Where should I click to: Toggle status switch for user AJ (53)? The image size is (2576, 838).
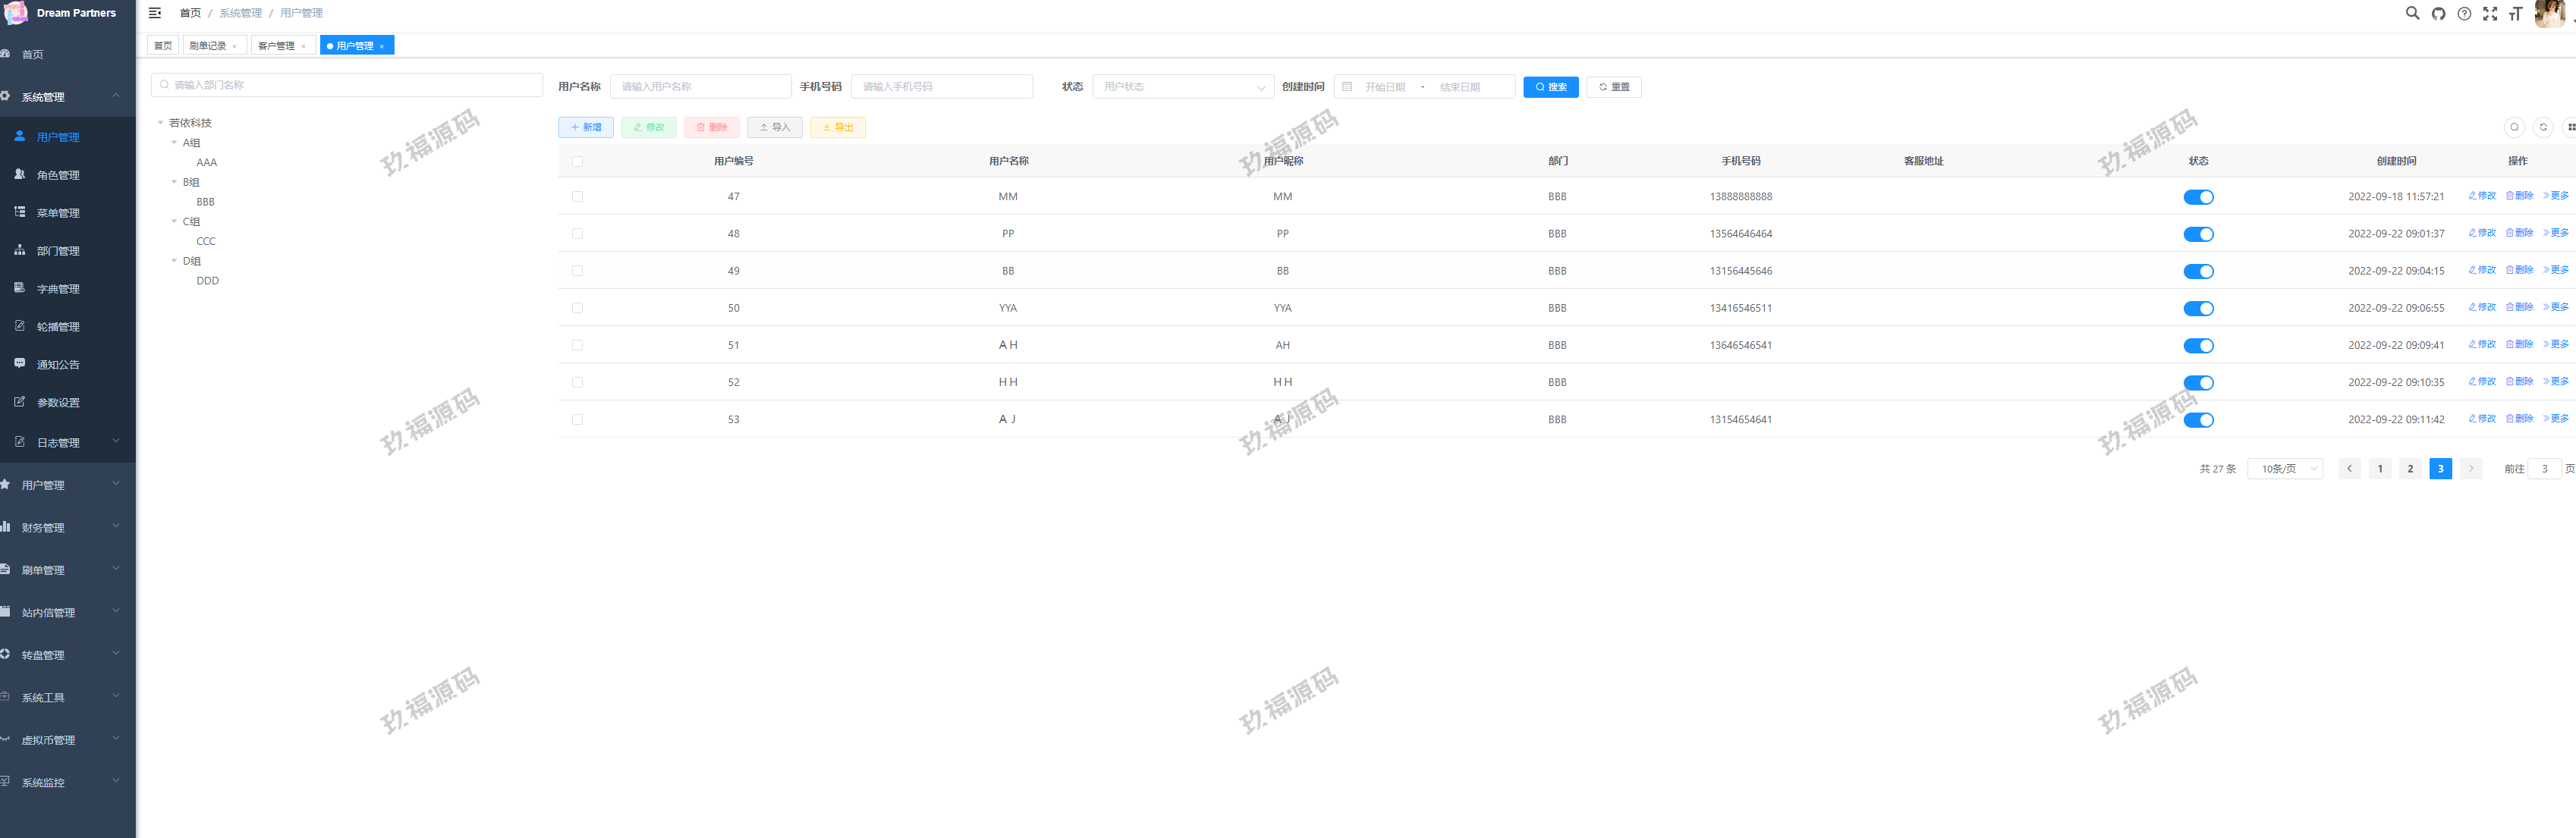pyautogui.click(x=2198, y=420)
